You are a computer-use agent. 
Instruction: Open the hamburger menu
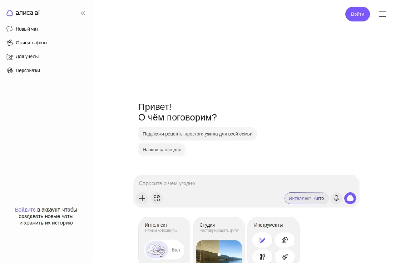[x=382, y=14]
